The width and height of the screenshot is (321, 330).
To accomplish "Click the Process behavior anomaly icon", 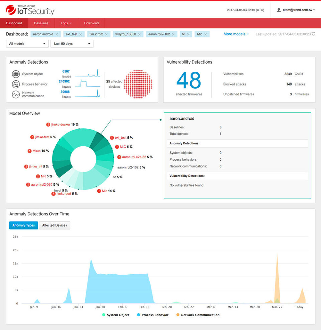I will coord(16,84).
